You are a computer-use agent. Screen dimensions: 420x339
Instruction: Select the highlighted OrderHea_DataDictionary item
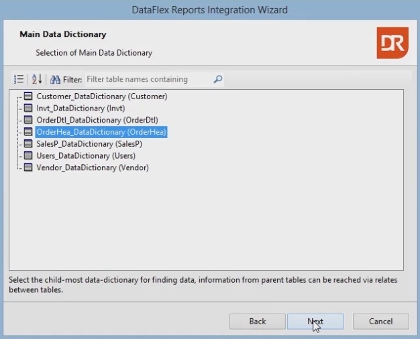coord(101,132)
